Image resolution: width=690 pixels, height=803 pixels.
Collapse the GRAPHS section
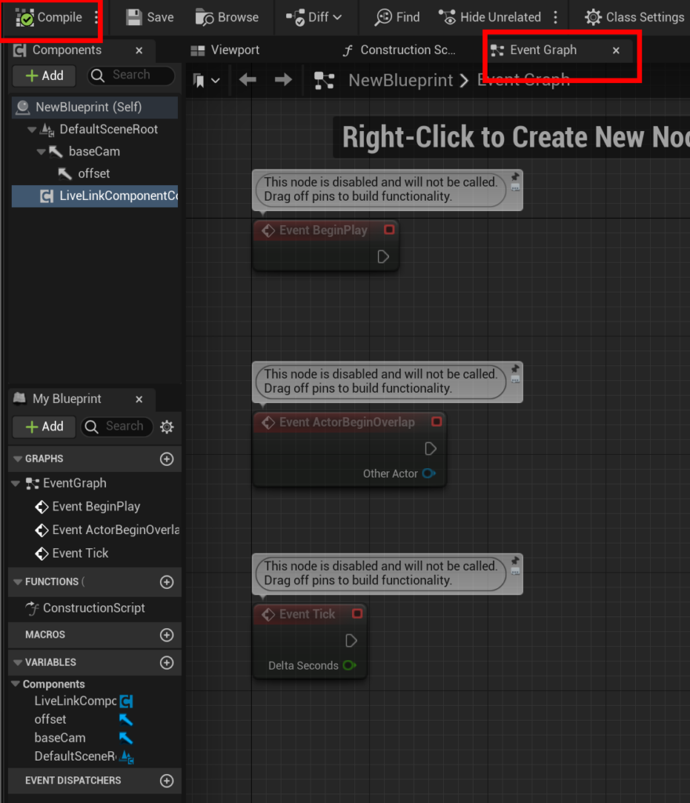click(x=17, y=459)
